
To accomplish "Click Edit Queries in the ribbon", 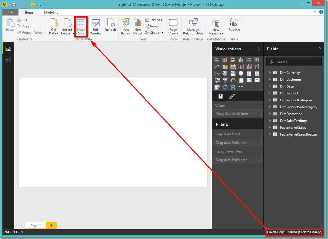I will [x=95, y=26].
